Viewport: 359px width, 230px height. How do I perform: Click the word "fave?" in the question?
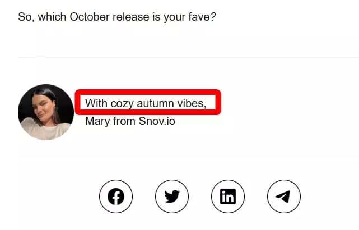203,17
